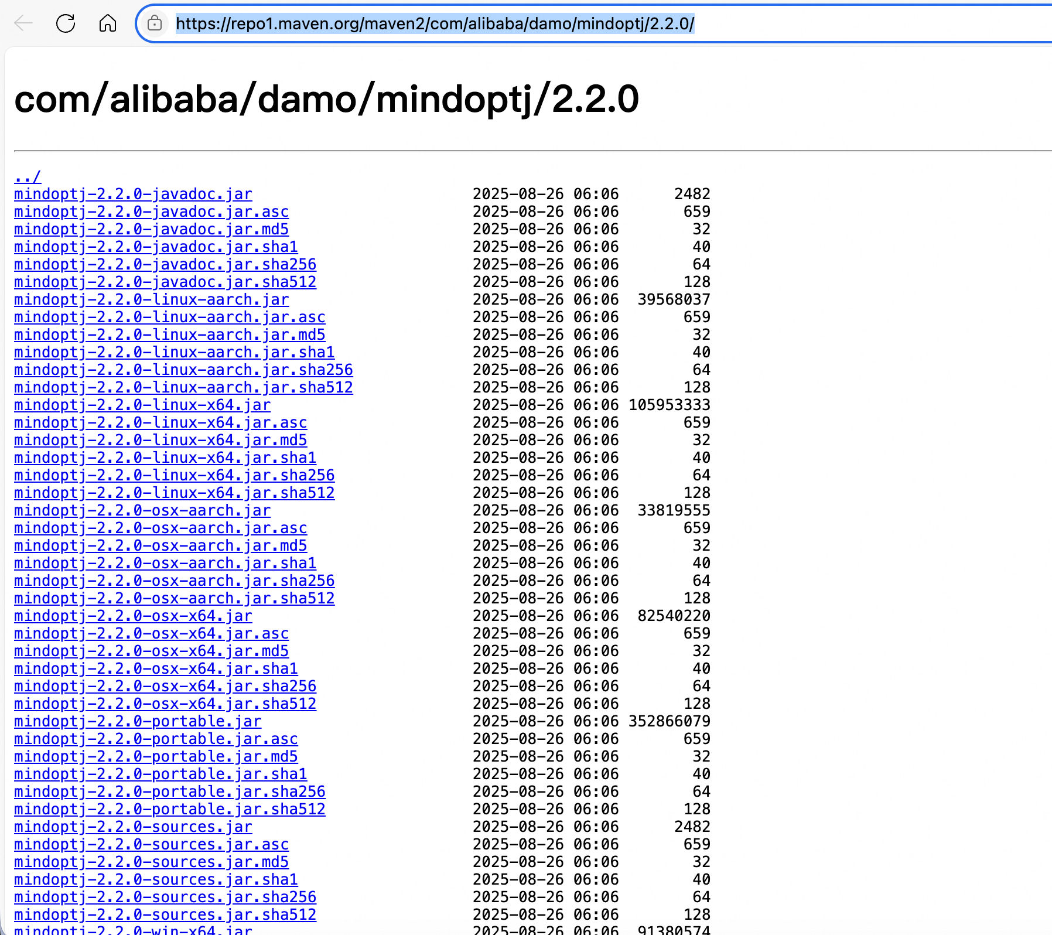Go to the browser home page icon
Viewport: 1052px width, 935px height.
point(108,23)
